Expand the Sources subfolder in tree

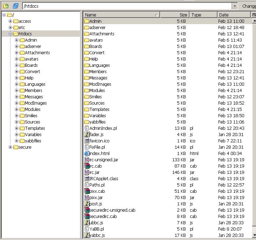(16, 122)
